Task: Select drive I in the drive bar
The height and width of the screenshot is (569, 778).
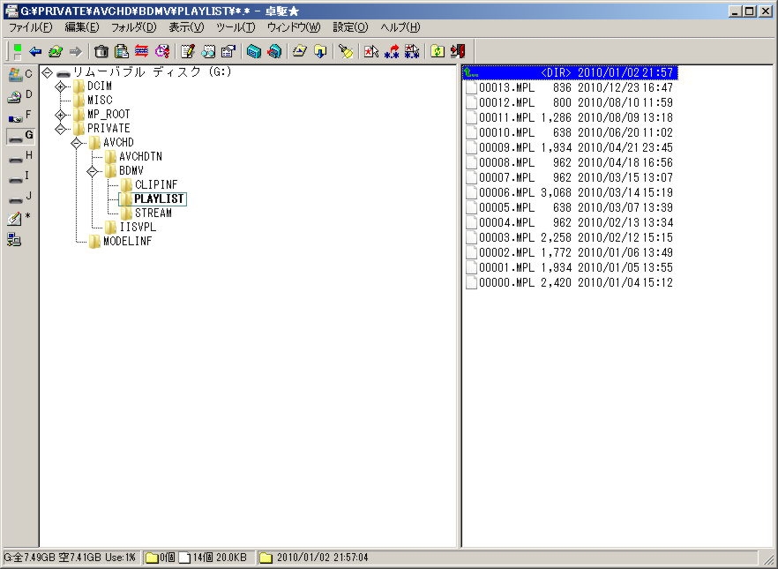Action: [x=19, y=176]
